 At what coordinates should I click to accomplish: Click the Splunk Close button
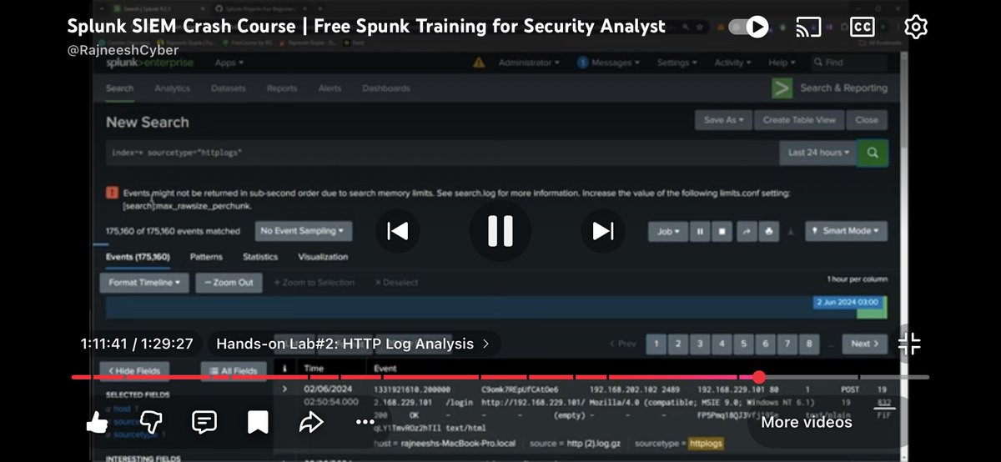point(867,120)
